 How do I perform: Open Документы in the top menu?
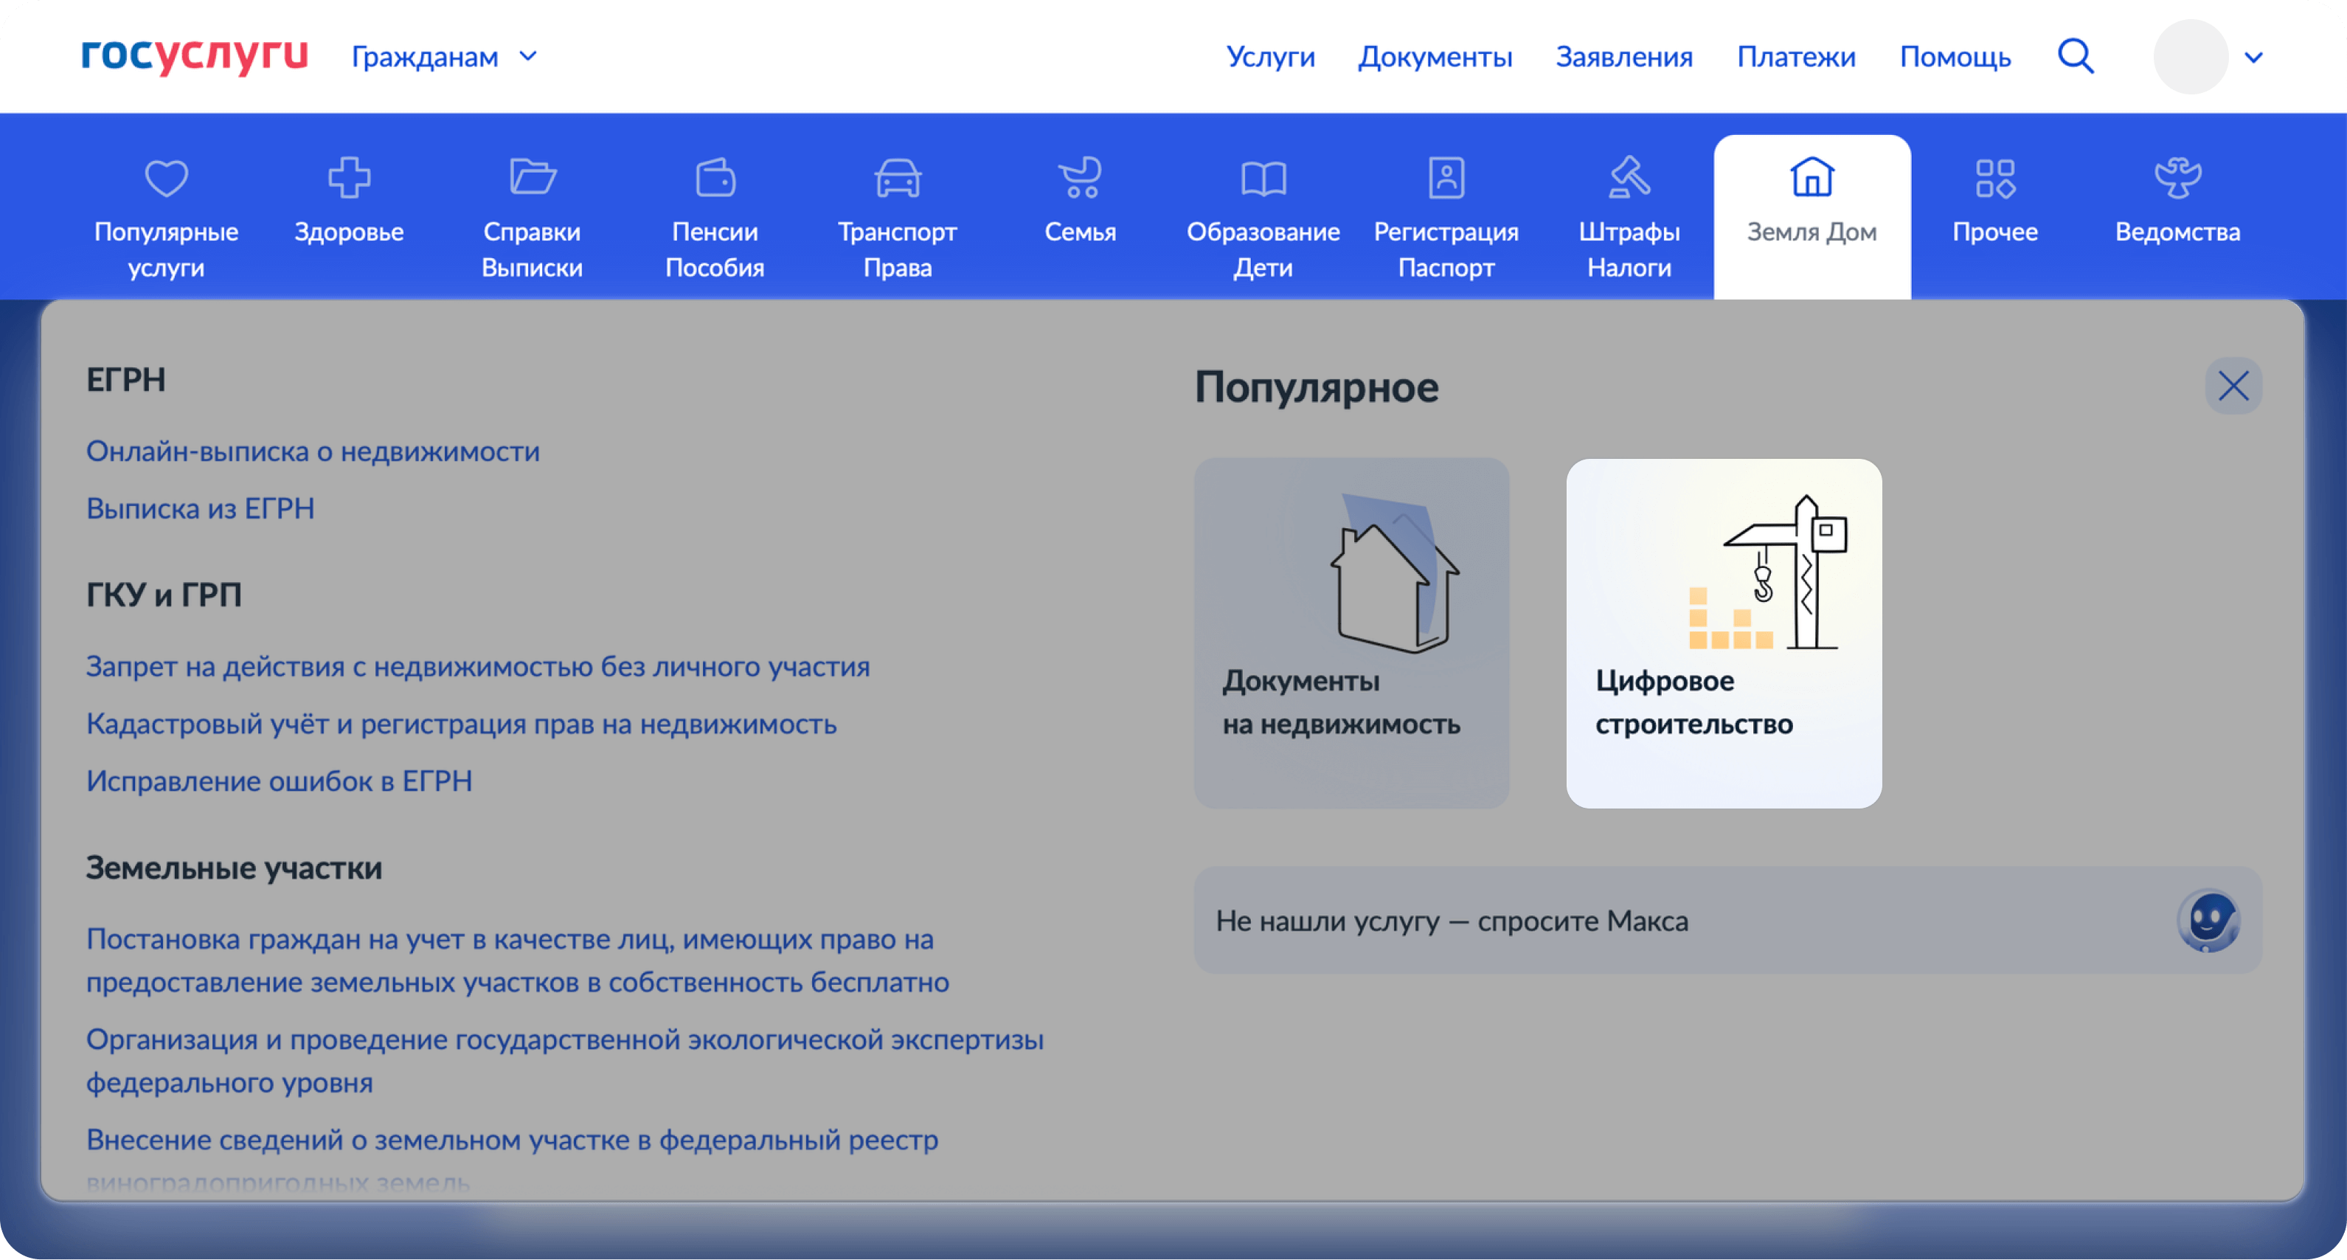pos(1435,57)
